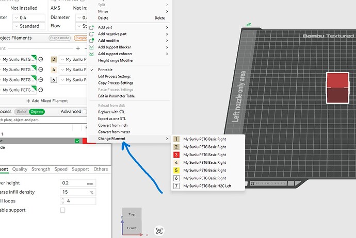Click the Add support blocker icon
356x238 pixels.
(x=91, y=47)
